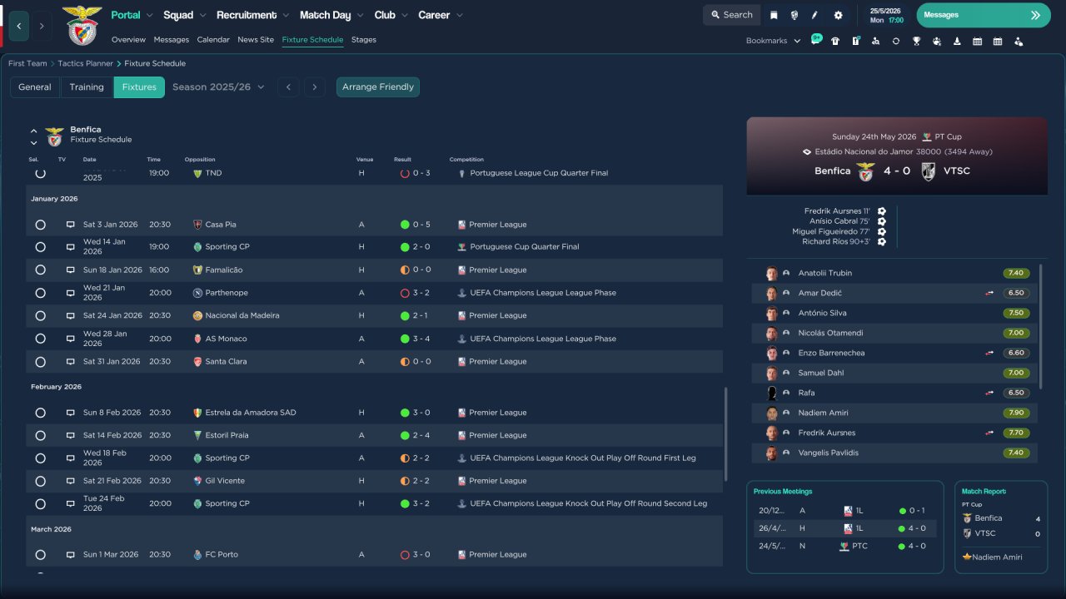
Task: Click the pencil edit icon in top bar
Action: 815,15
